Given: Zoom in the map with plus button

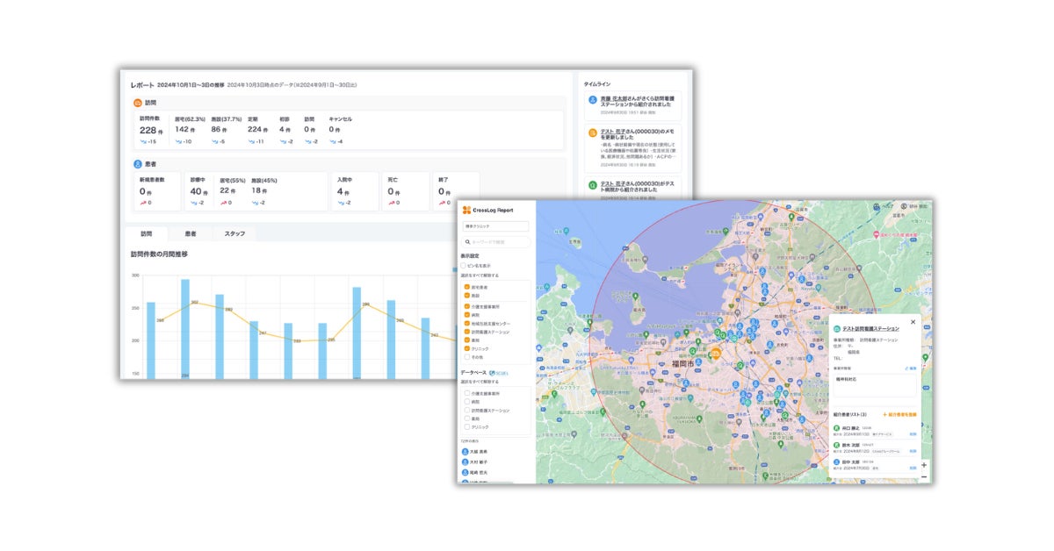Looking at the screenshot, I should [x=923, y=464].
